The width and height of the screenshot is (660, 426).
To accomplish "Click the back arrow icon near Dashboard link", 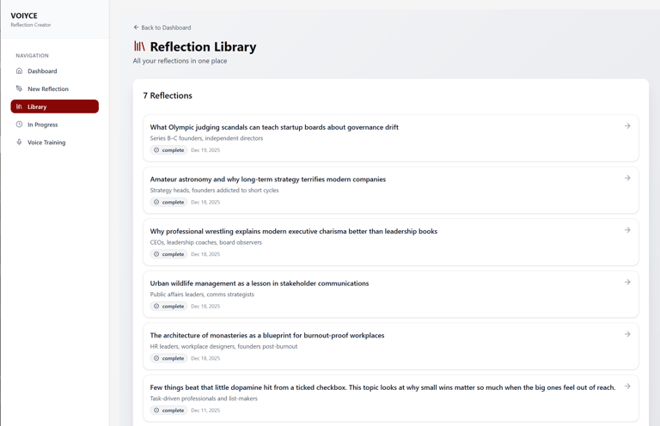I will pos(136,27).
